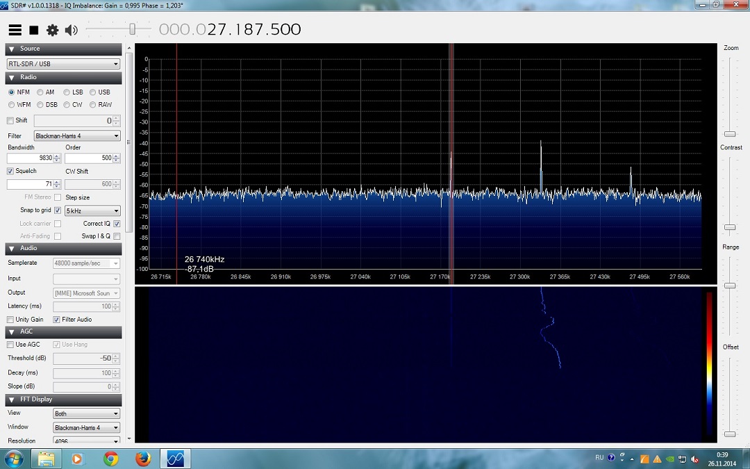Viewport: 750px width, 469px height.
Task: Enable the Use AGC checkbox
Action: click(10, 345)
